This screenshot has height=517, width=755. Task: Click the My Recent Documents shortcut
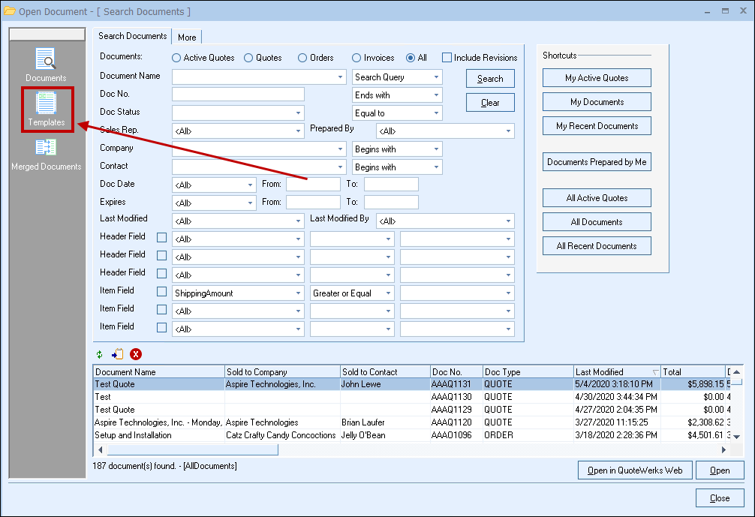(x=597, y=126)
